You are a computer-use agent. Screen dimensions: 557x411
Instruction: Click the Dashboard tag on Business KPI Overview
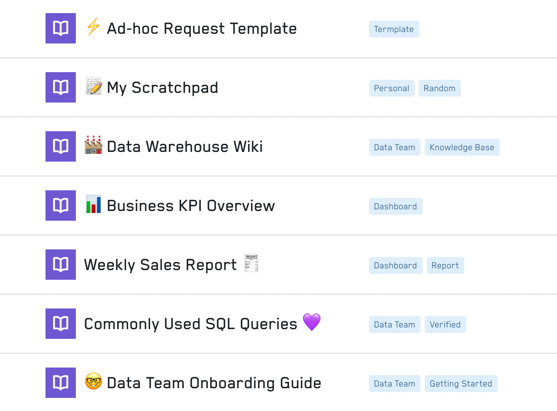395,206
